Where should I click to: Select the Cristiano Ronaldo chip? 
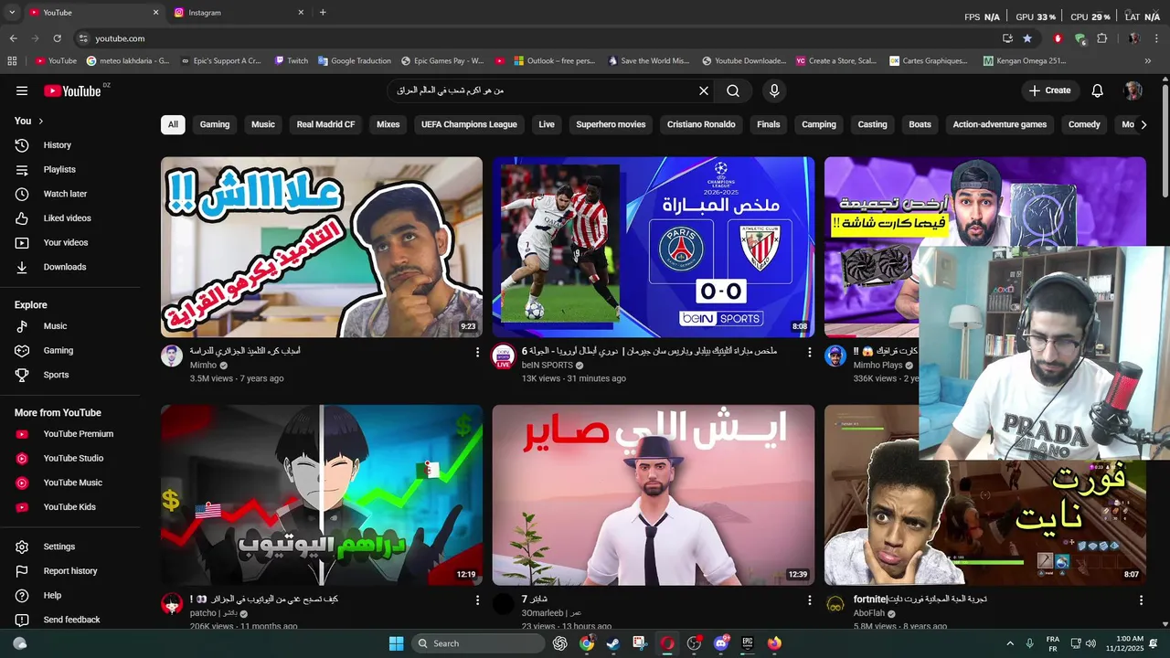(701, 124)
